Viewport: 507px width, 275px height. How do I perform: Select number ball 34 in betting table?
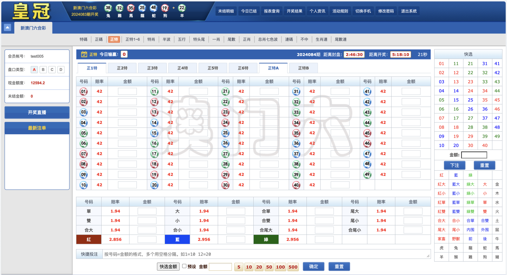(296, 122)
